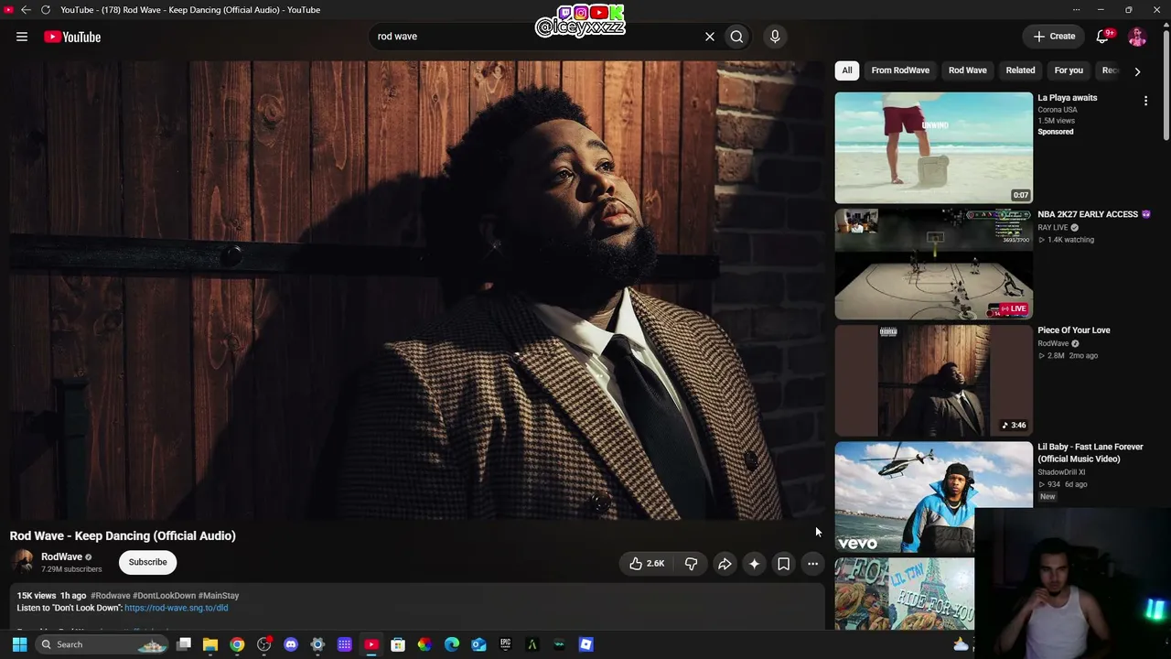Open Task View in the taskbar

pos(184,644)
